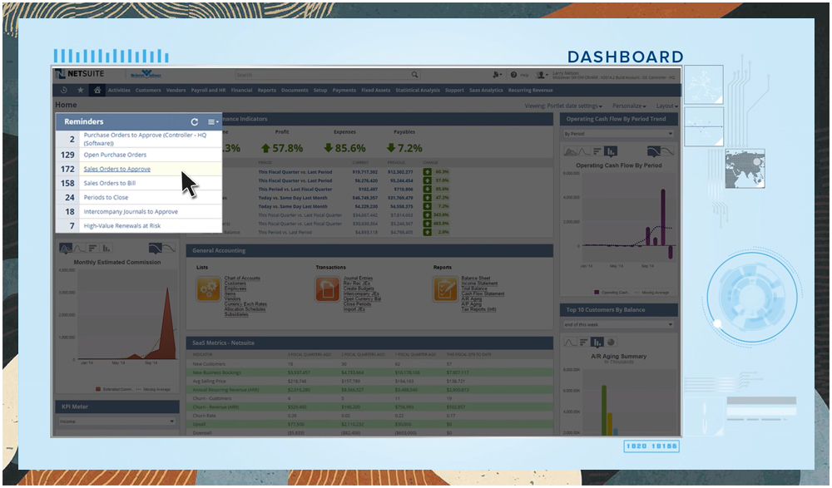
Task: Open the user role avatar menu
Action: click(x=542, y=75)
